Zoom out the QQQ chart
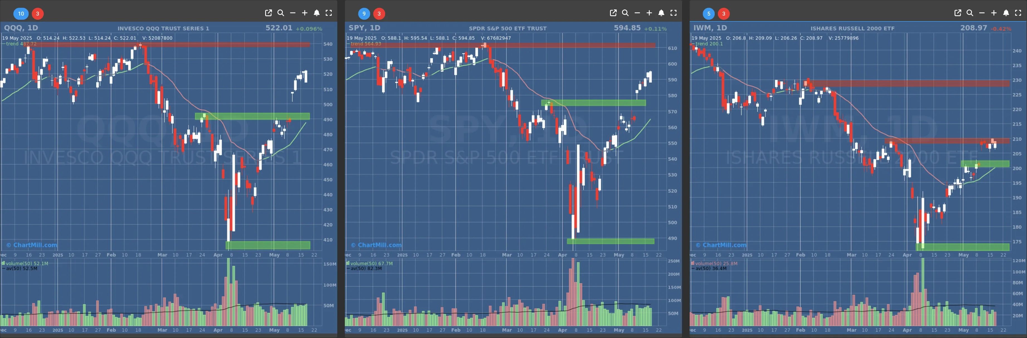This screenshot has width=1027, height=338. click(293, 13)
